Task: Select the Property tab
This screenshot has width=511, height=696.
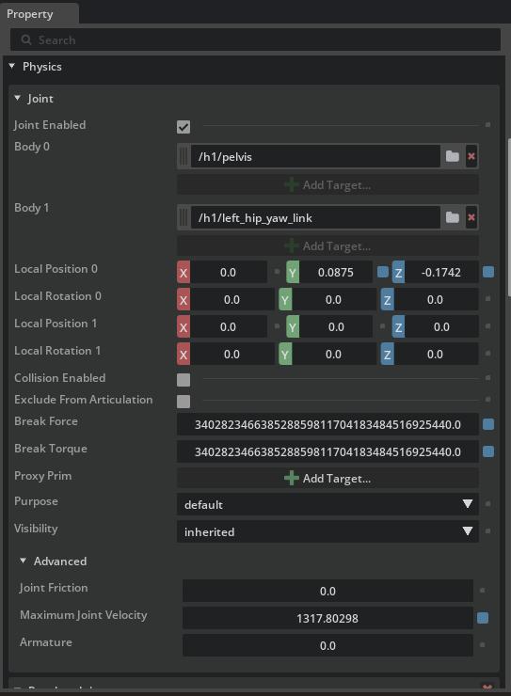Action: [x=30, y=14]
